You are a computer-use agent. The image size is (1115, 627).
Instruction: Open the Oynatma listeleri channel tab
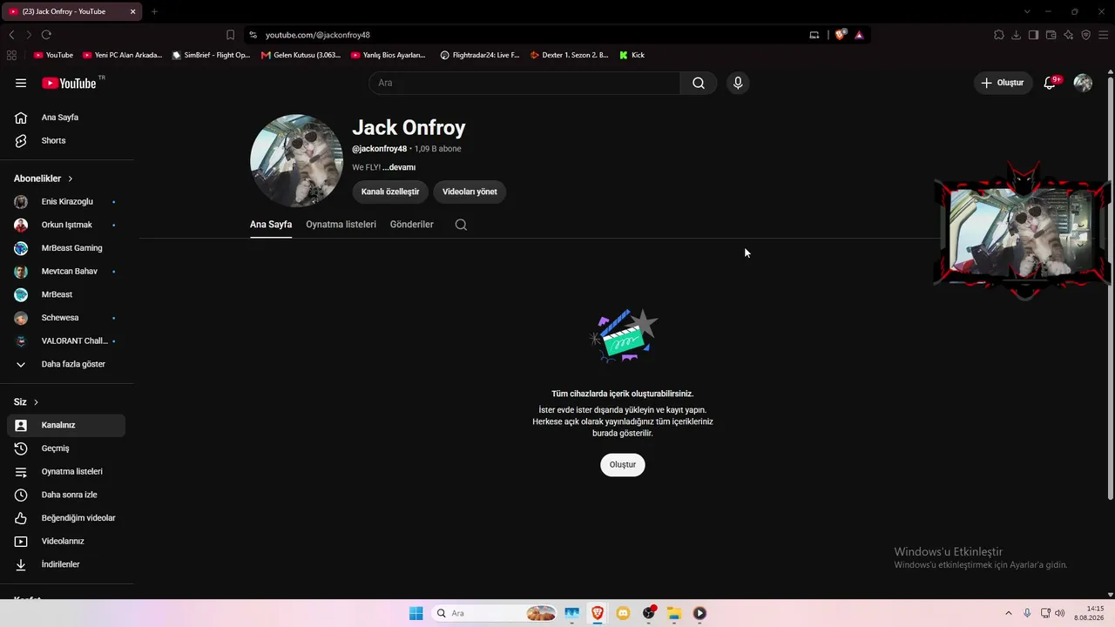pos(341,225)
